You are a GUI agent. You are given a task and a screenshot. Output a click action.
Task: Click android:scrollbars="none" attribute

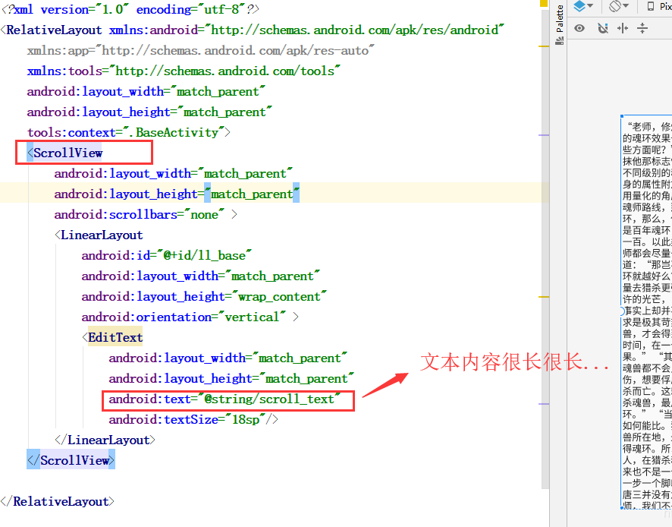140,214
